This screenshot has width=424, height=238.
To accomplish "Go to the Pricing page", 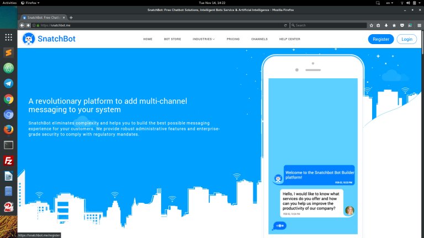I will tap(233, 39).
